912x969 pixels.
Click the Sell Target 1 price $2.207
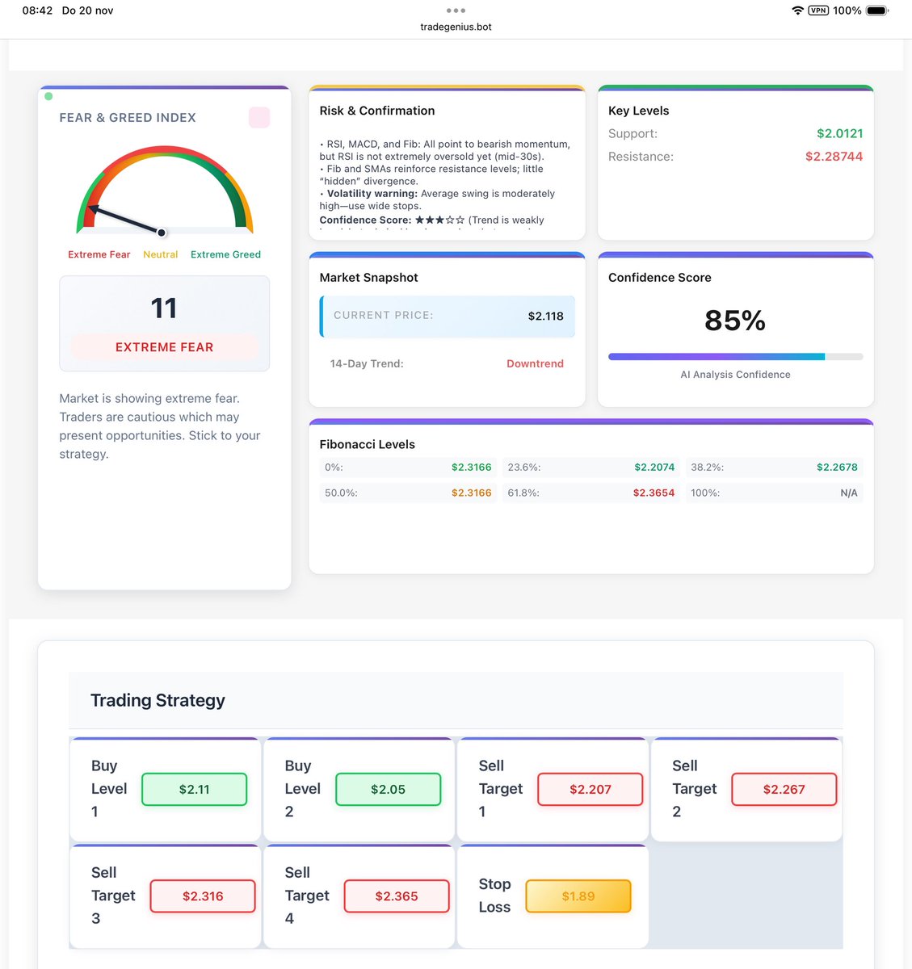click(590, 789)
